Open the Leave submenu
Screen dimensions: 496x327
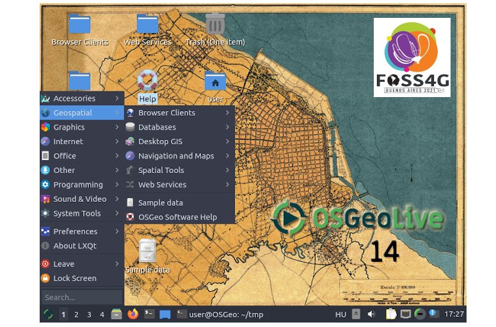(82, 264)
